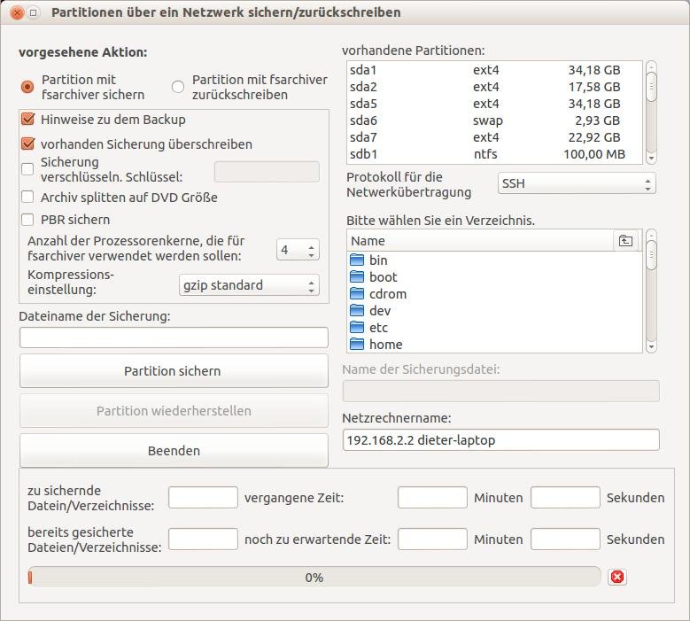Select the sda6 swap partition row
Viewport: 690px width, 621px height.
494,120
